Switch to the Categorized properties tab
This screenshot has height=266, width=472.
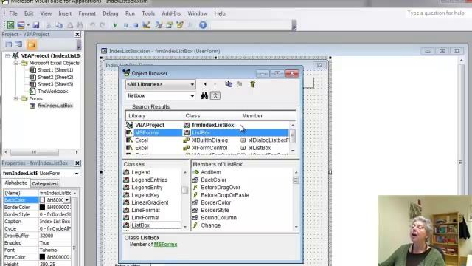[x=45, y=183]
